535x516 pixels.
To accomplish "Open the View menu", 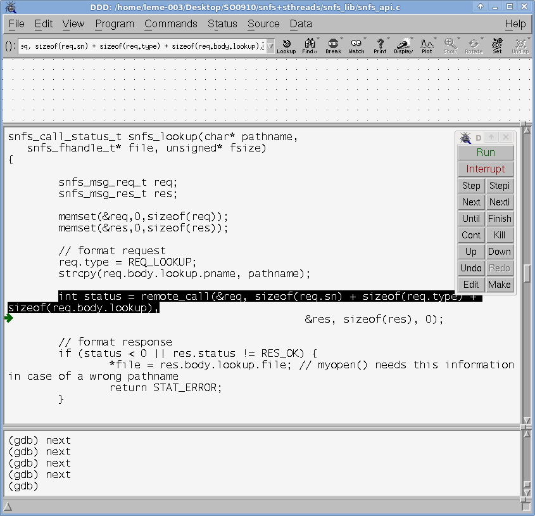I will pyautogui.click(x=73, y=24).
